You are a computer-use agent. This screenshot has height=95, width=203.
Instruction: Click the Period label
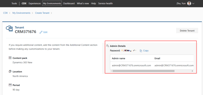pyautogui.click(x=16, y=85)
